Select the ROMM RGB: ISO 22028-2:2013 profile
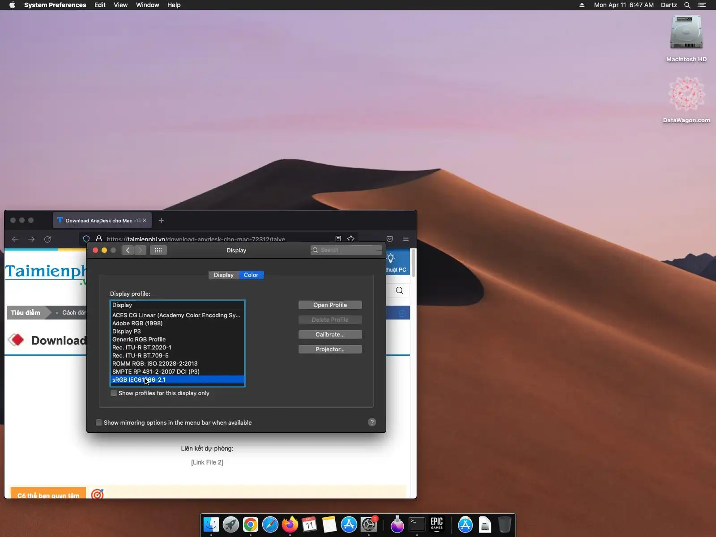The image size is (716, 537). point(178,363)
